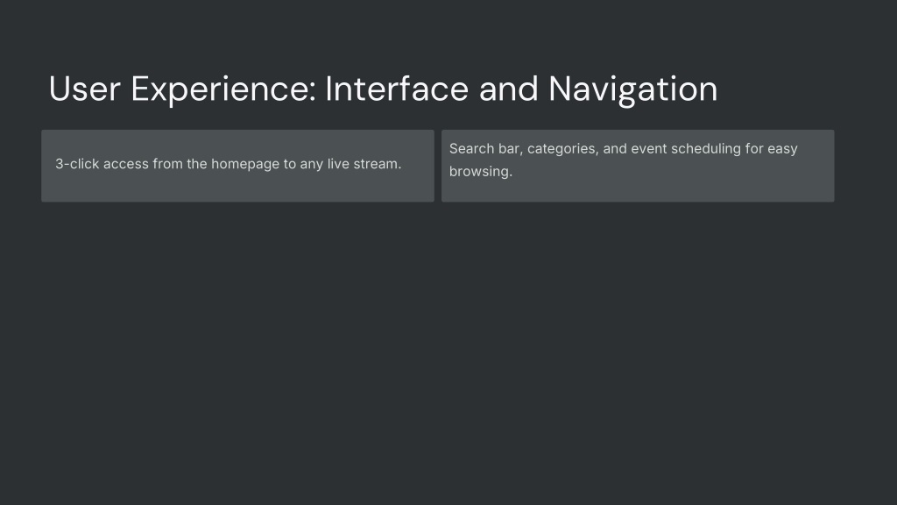Click the word "Navigation" in the heading
Screen dimensions: 897x505
pos(633,90)
